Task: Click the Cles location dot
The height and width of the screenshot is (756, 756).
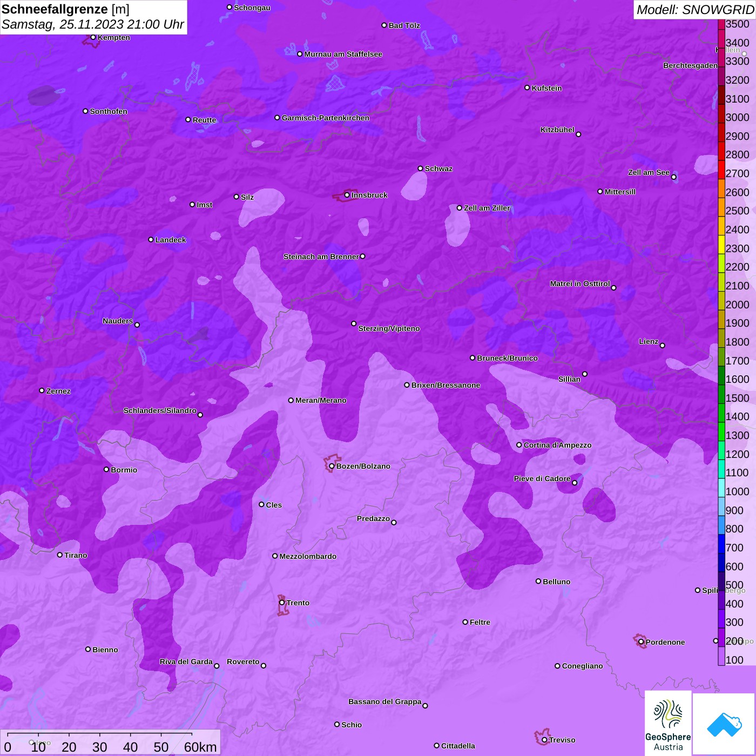Action: pos(261,504)
